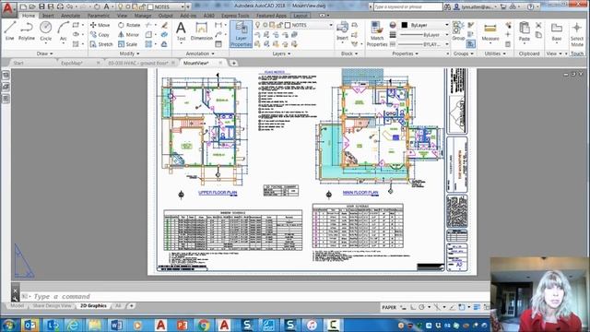Expand the Properties panel
Screen dimensions: 590x332
[x=405, y=53]
